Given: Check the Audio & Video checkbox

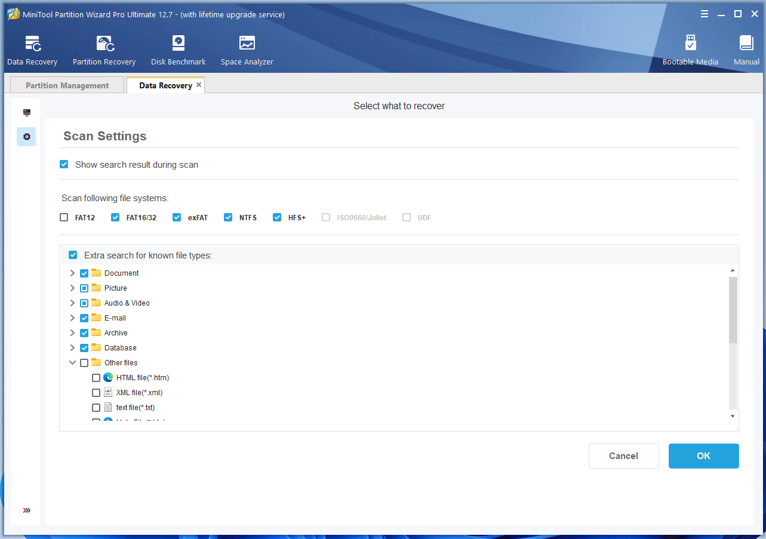Looking at the screenshot, I should pos(84,303).
